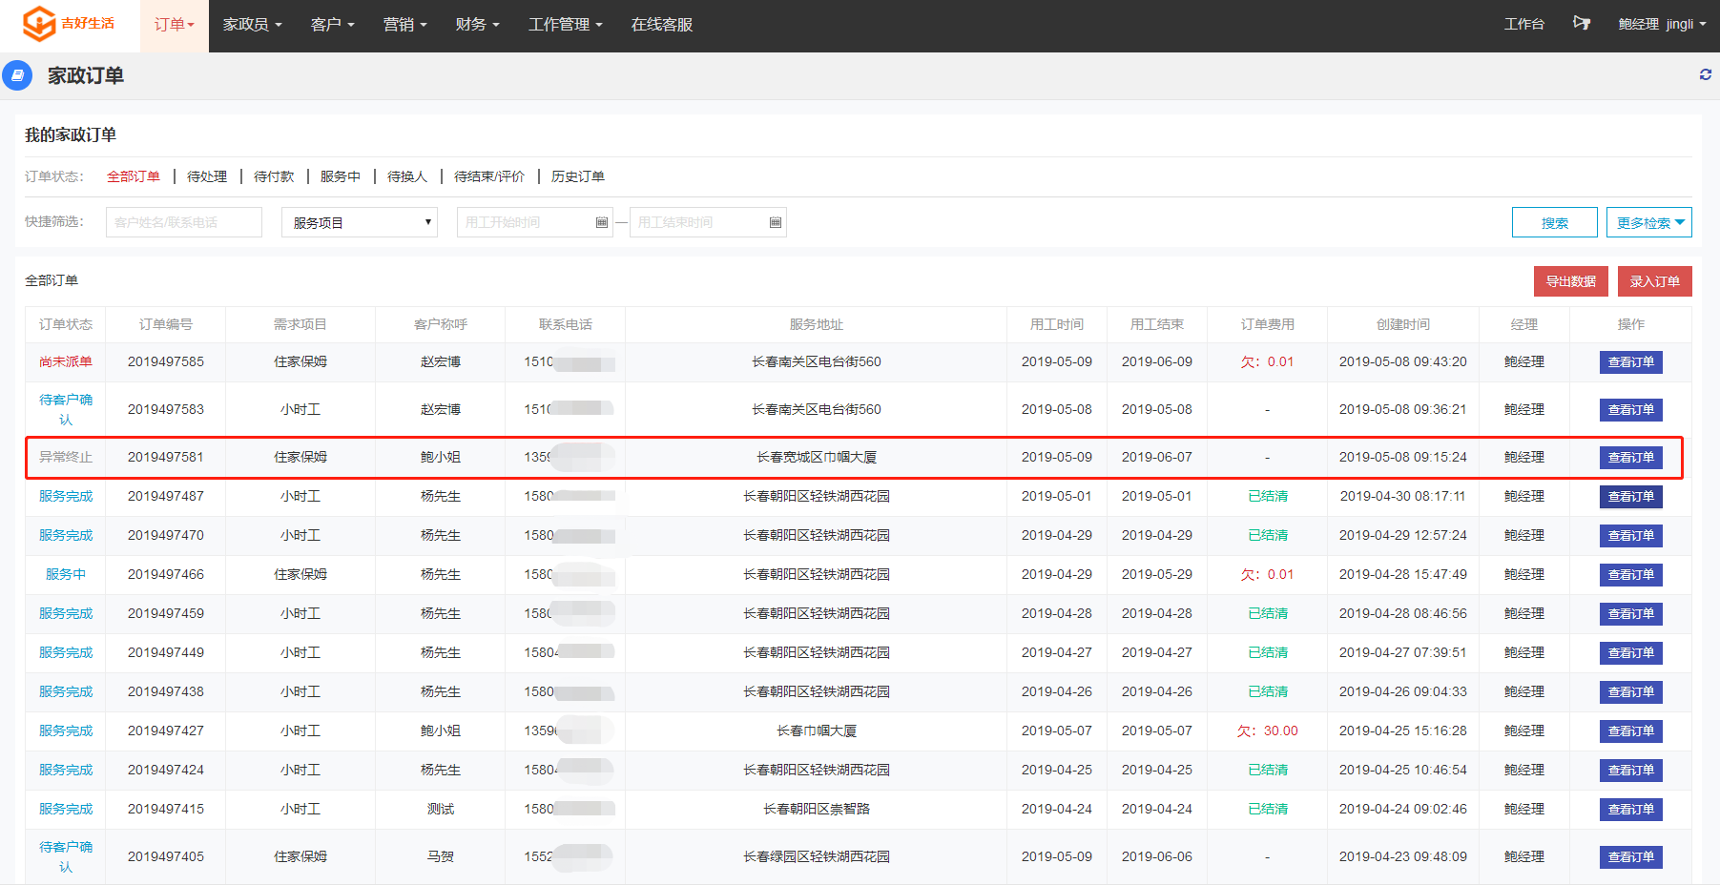Image resolution: width=1720 pixels, height=885 pixels.
Task: Click the 订单费用 column header
Action: [1267, 324]
